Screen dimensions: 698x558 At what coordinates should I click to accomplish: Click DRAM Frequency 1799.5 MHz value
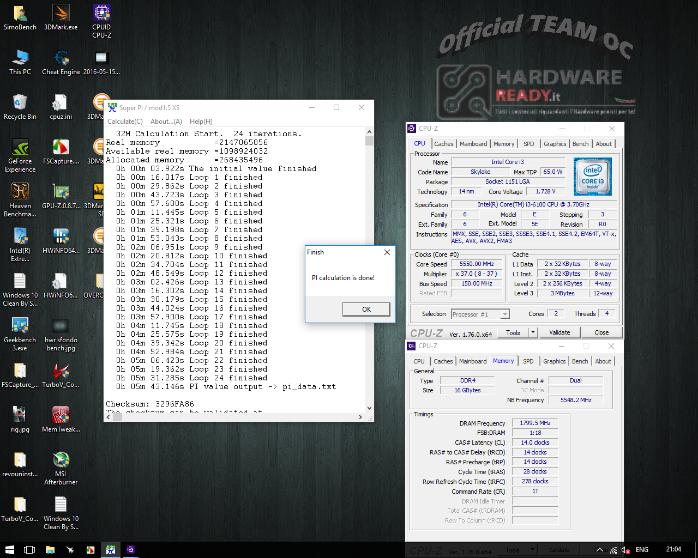point(535,423)
